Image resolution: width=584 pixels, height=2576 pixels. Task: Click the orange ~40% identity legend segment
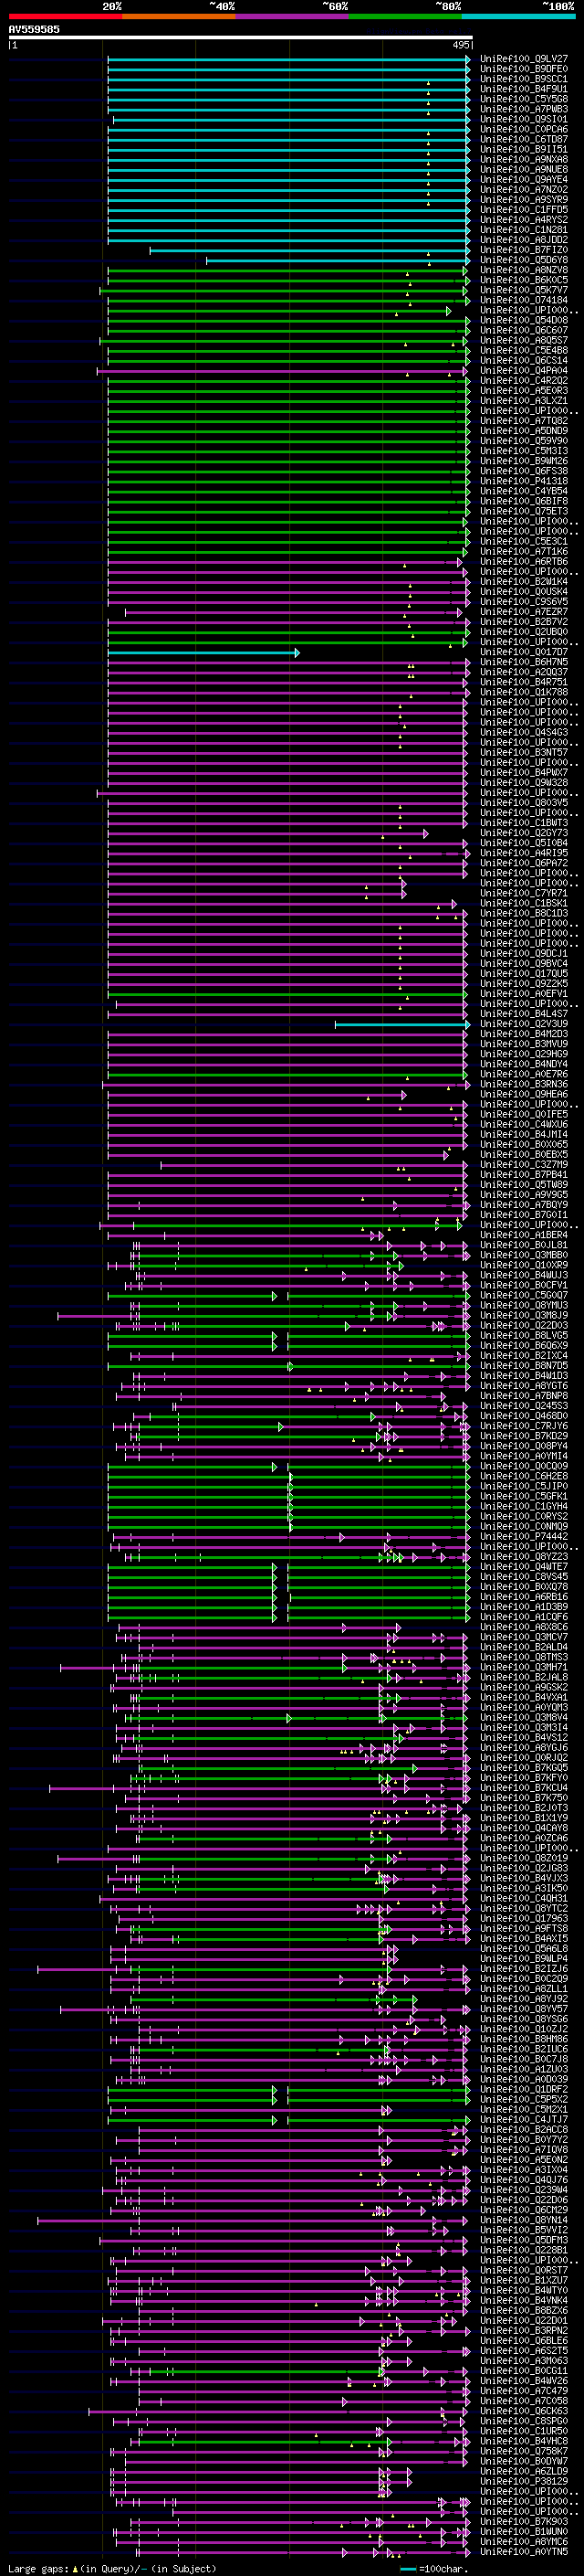(x=179, y=16)
